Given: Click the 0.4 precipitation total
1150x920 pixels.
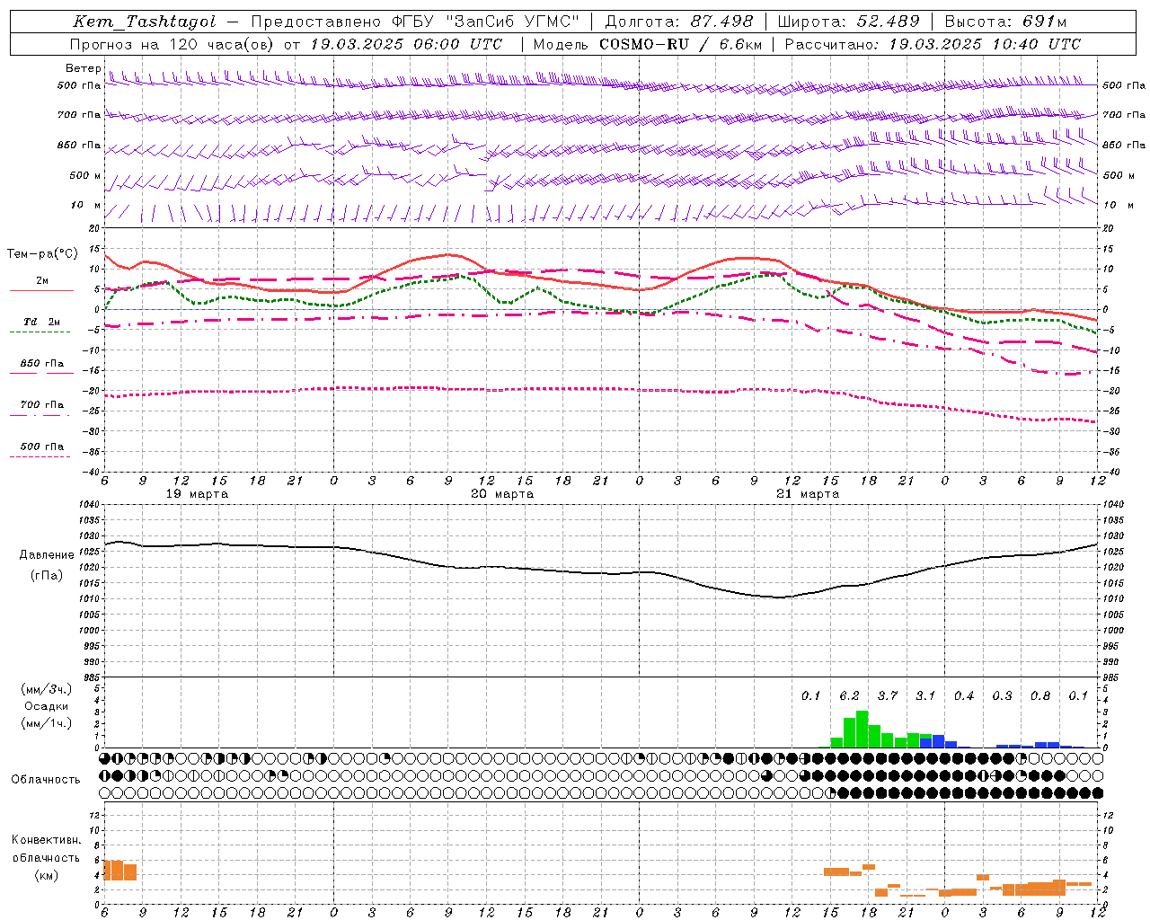Looking at the screenshot, I should [x=964, y=696].
